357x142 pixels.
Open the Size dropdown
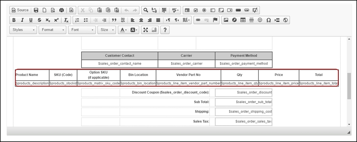107,30
